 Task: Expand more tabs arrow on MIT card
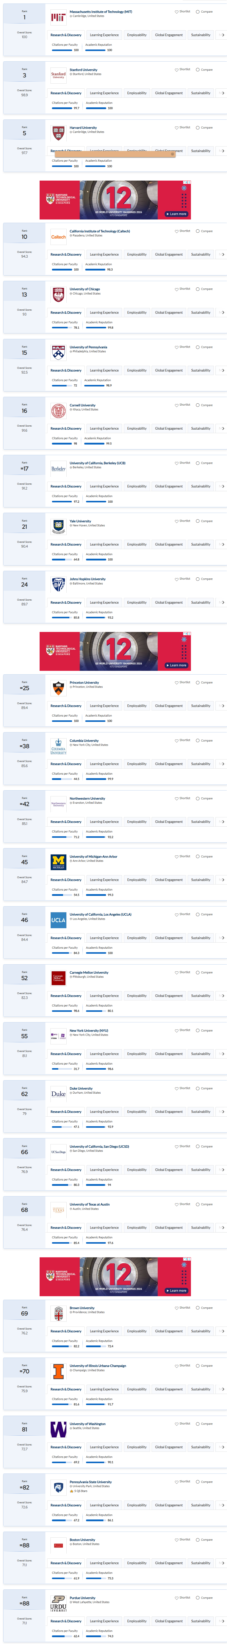[222, 35]
